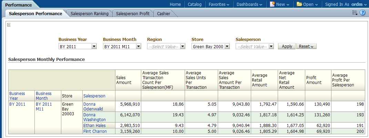Open the Region select value dropdown
Image resolution: width=369 pixels, height=138 pixels.
tap(183, 46)
